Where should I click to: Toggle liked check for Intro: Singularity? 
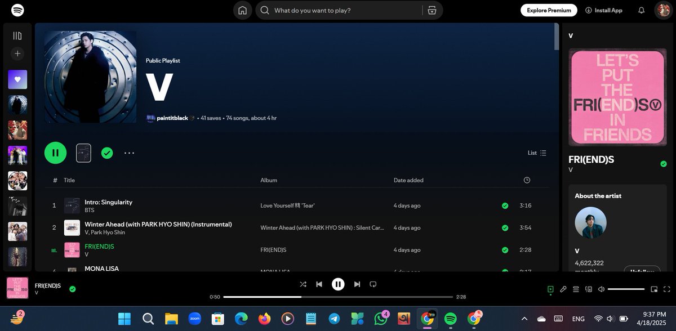click(505, 205)
